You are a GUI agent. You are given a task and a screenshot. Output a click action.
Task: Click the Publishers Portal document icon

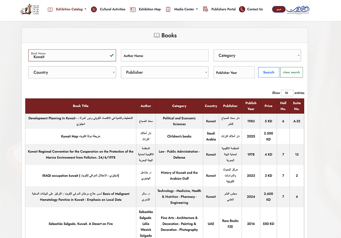tap(205, 9)
